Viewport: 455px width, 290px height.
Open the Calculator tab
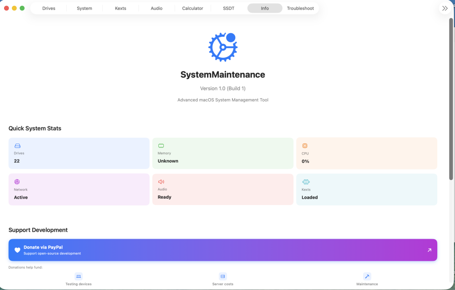(x=192, y=9)
